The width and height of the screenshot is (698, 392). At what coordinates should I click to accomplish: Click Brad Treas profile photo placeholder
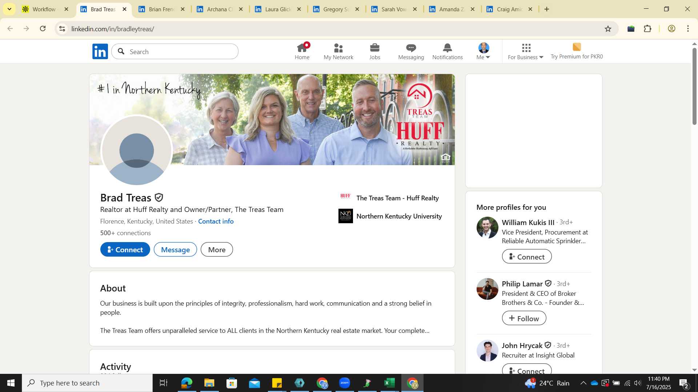click(x=136, y=151)
